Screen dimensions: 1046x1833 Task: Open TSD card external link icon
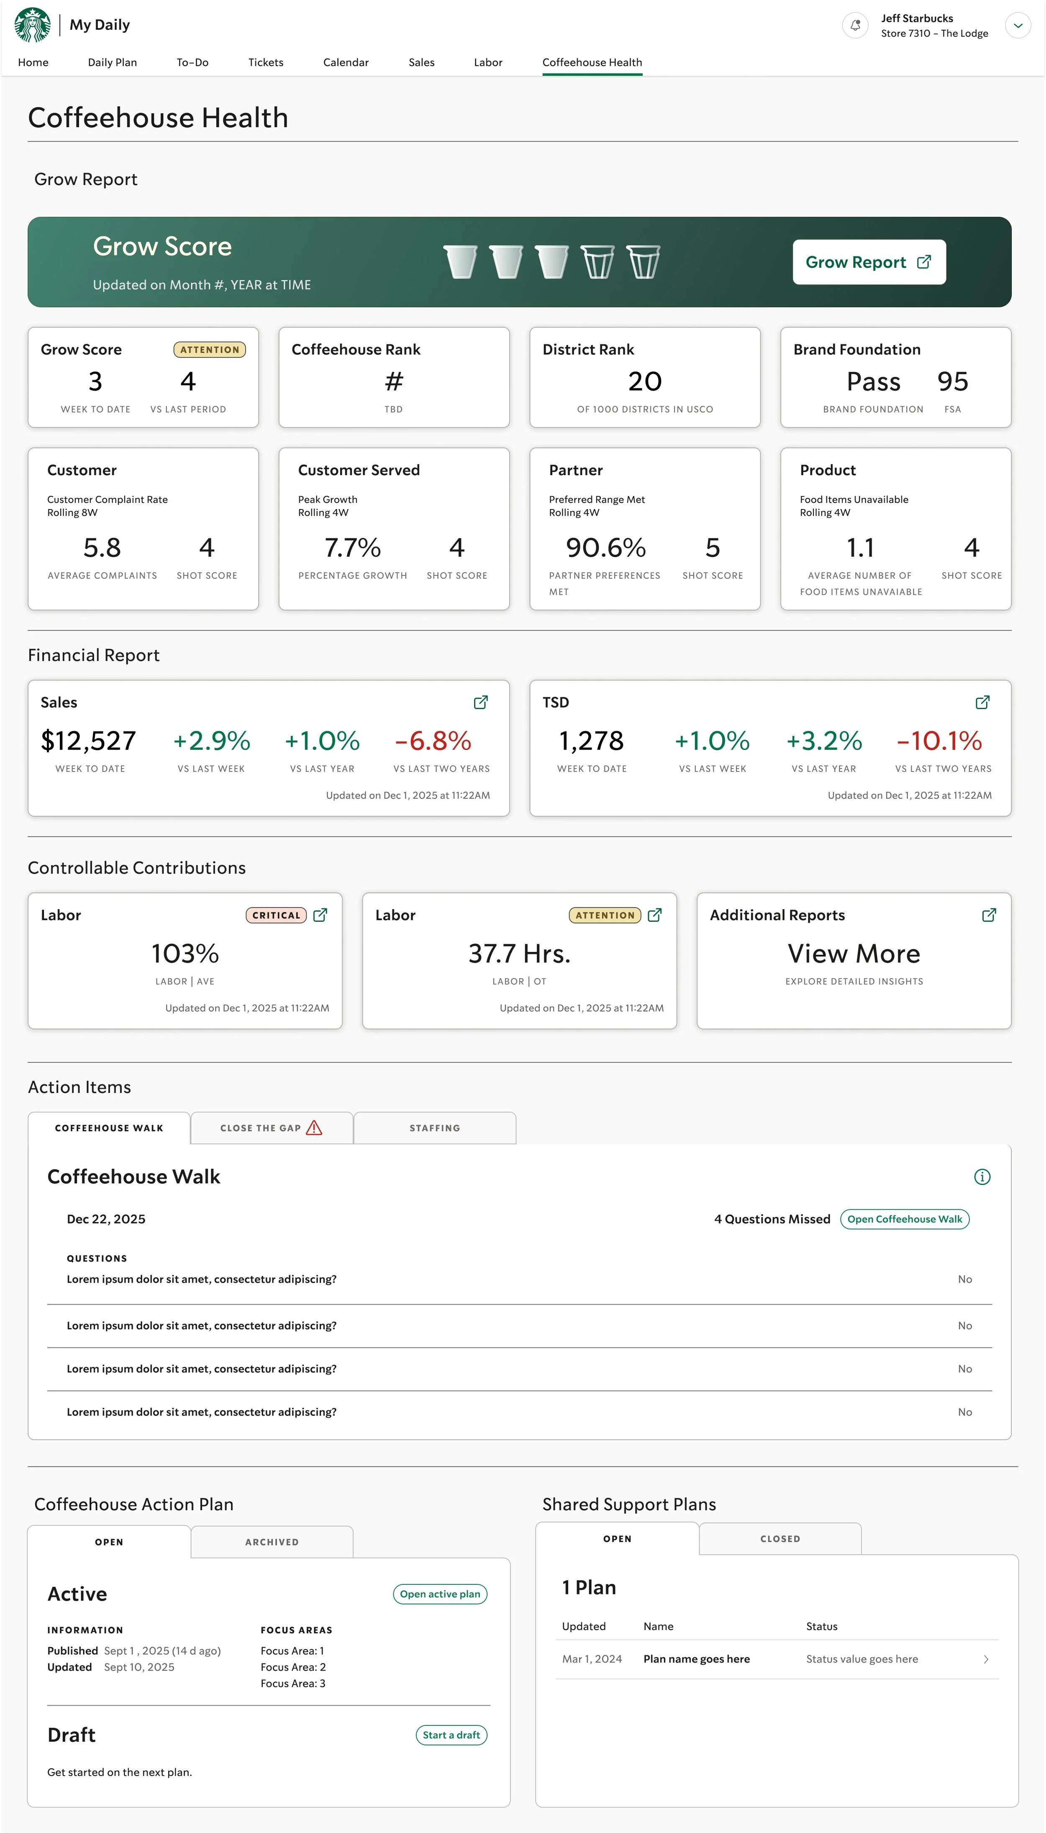pos(982,702)
